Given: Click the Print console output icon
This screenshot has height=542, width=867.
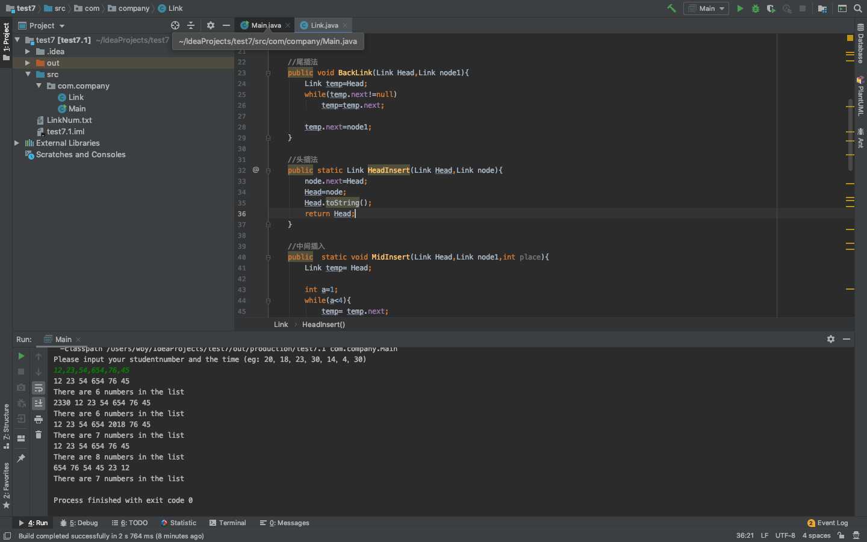Looking at the screenshot, I should click(39, 419).
